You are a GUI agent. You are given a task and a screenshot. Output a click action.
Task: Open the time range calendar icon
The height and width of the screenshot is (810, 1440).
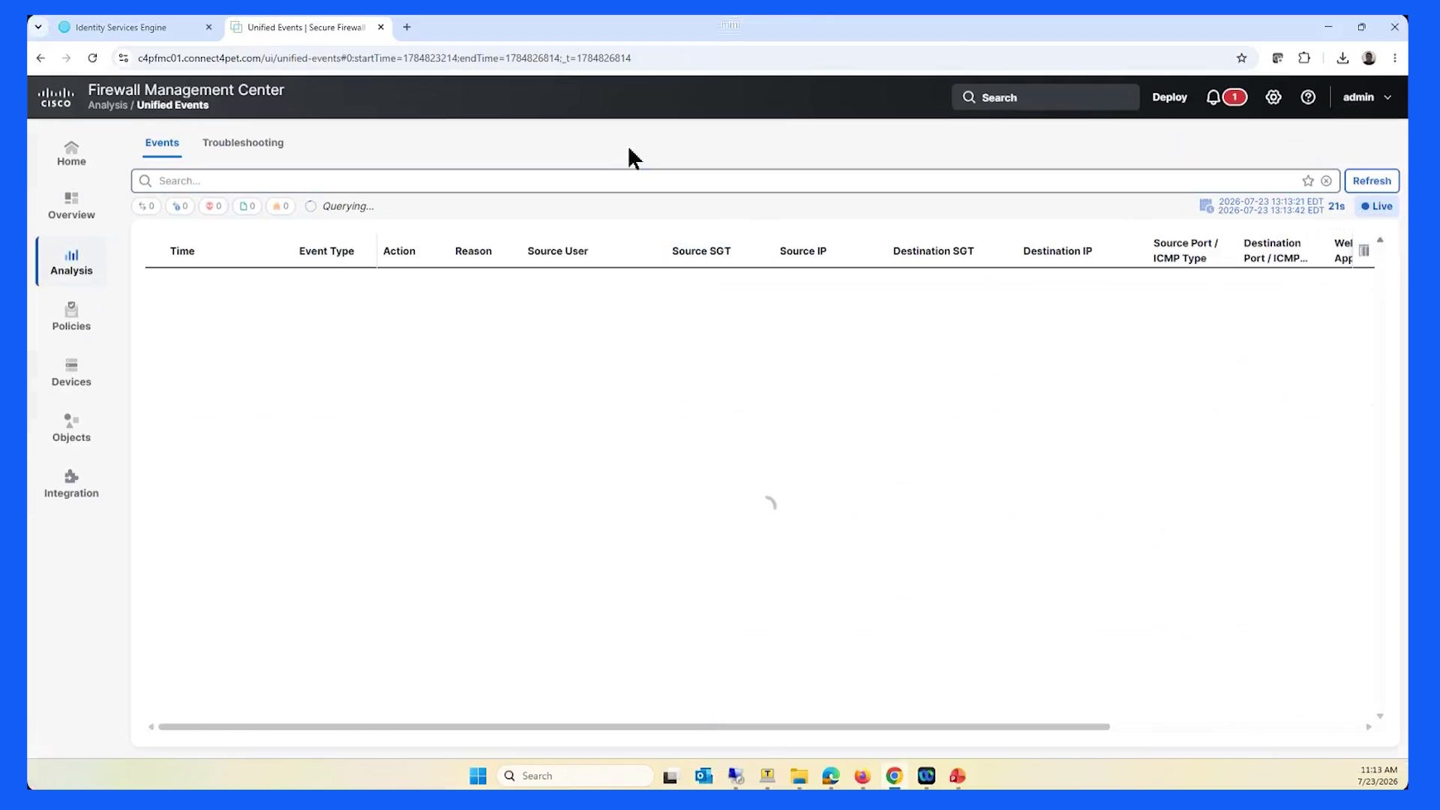click(1206, 206)
